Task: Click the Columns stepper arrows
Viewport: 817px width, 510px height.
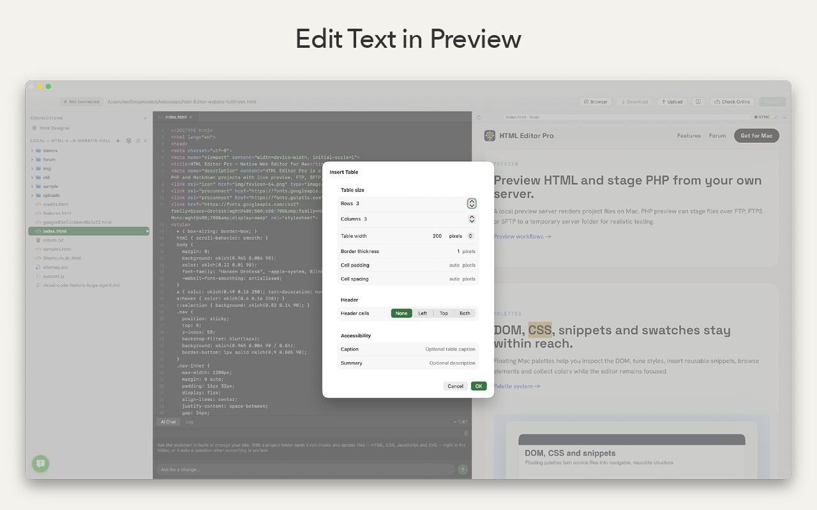Action: point(472,219)
